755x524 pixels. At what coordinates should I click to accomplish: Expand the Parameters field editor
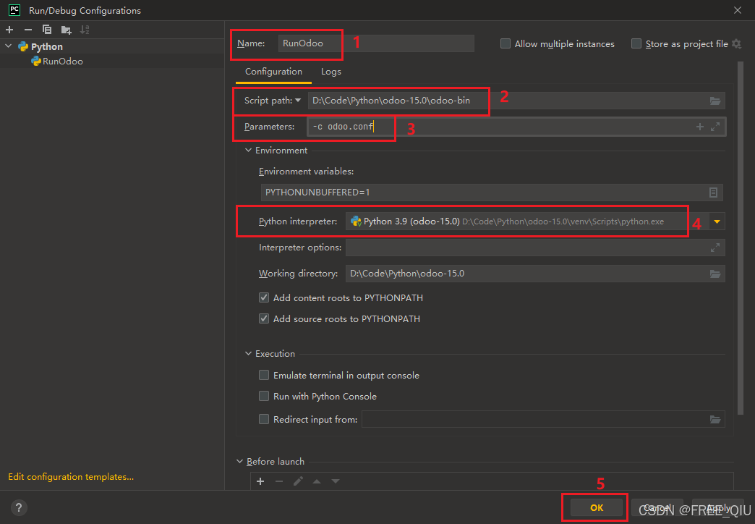(715, 127)
